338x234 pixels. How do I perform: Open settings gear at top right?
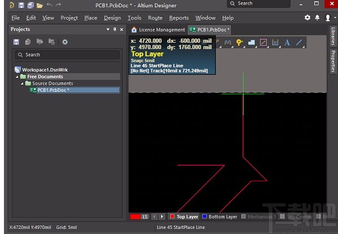[307, 17]
